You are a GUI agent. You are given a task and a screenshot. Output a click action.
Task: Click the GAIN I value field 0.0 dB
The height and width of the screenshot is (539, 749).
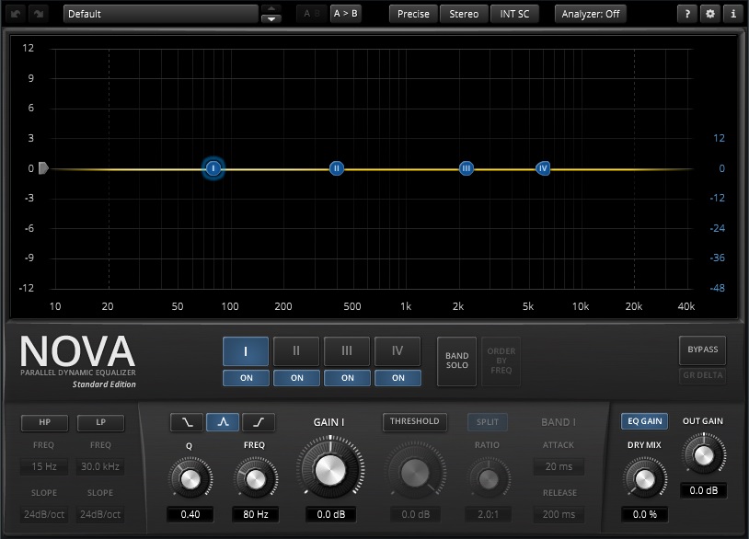[331, 514]
